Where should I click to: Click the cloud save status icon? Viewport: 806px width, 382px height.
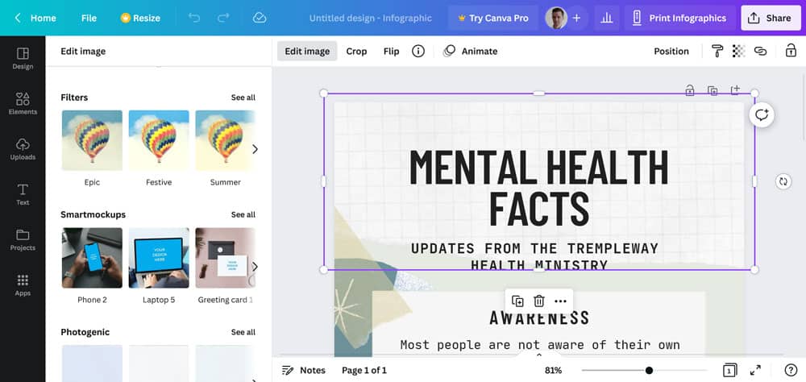(x=259, y=18)
